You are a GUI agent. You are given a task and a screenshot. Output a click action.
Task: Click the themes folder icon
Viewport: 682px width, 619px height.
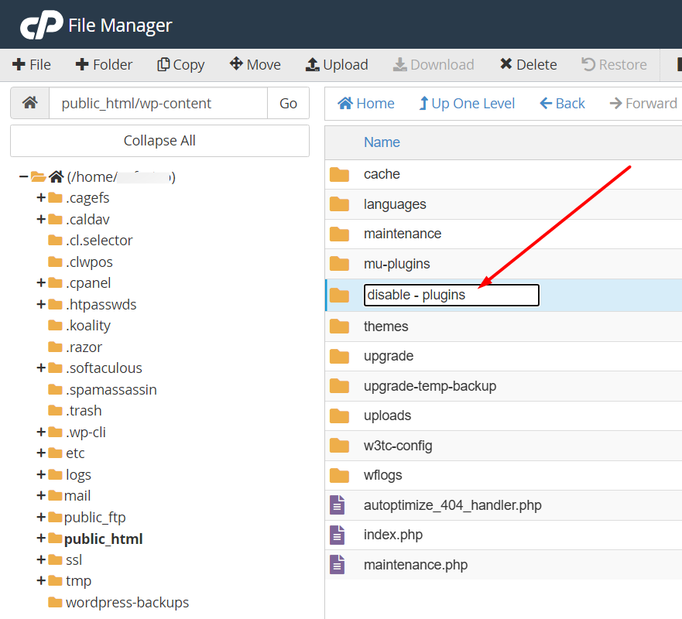[x=339, y=327]
